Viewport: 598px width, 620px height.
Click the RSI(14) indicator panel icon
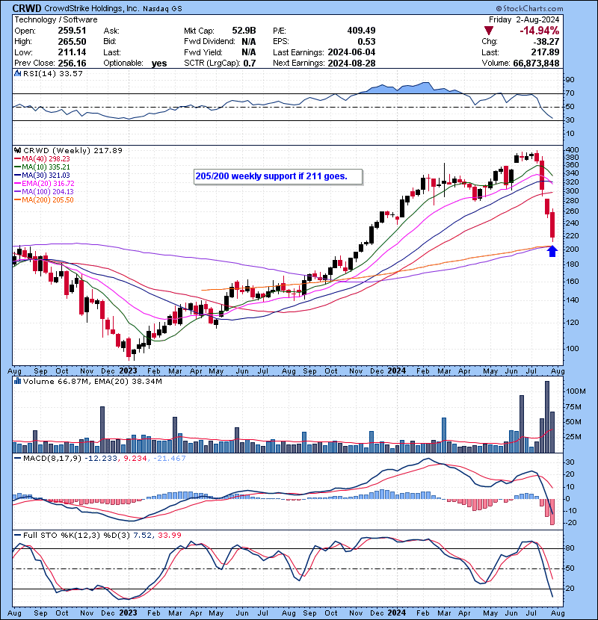17,73
